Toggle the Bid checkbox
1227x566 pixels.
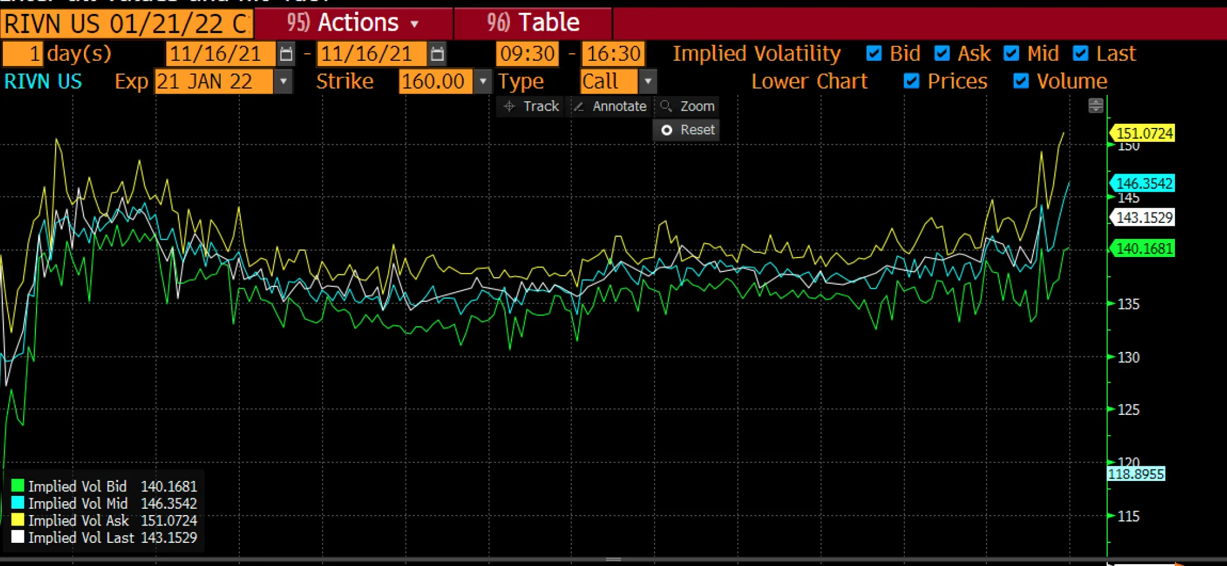(x=874, y=53)
